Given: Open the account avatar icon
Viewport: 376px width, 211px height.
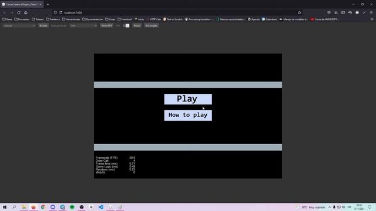Looking at the screenshot, I should [357, 13].
